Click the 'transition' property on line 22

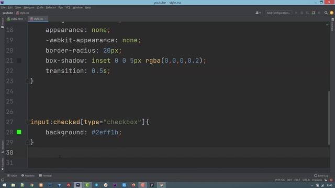64,71
